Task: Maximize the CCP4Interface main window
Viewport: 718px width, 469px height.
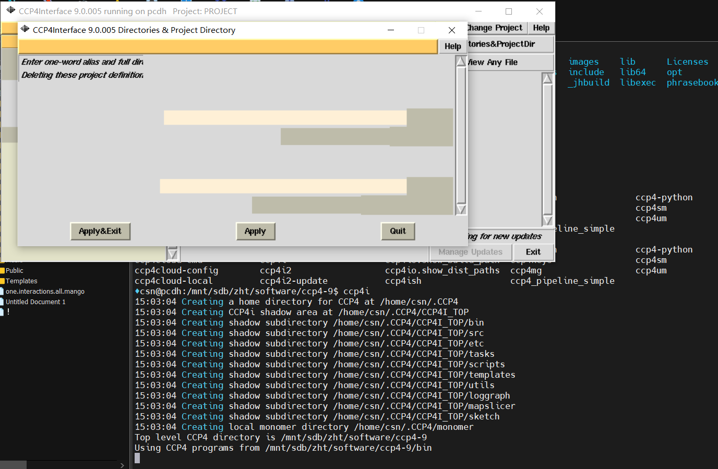Action: coord(509,11)
